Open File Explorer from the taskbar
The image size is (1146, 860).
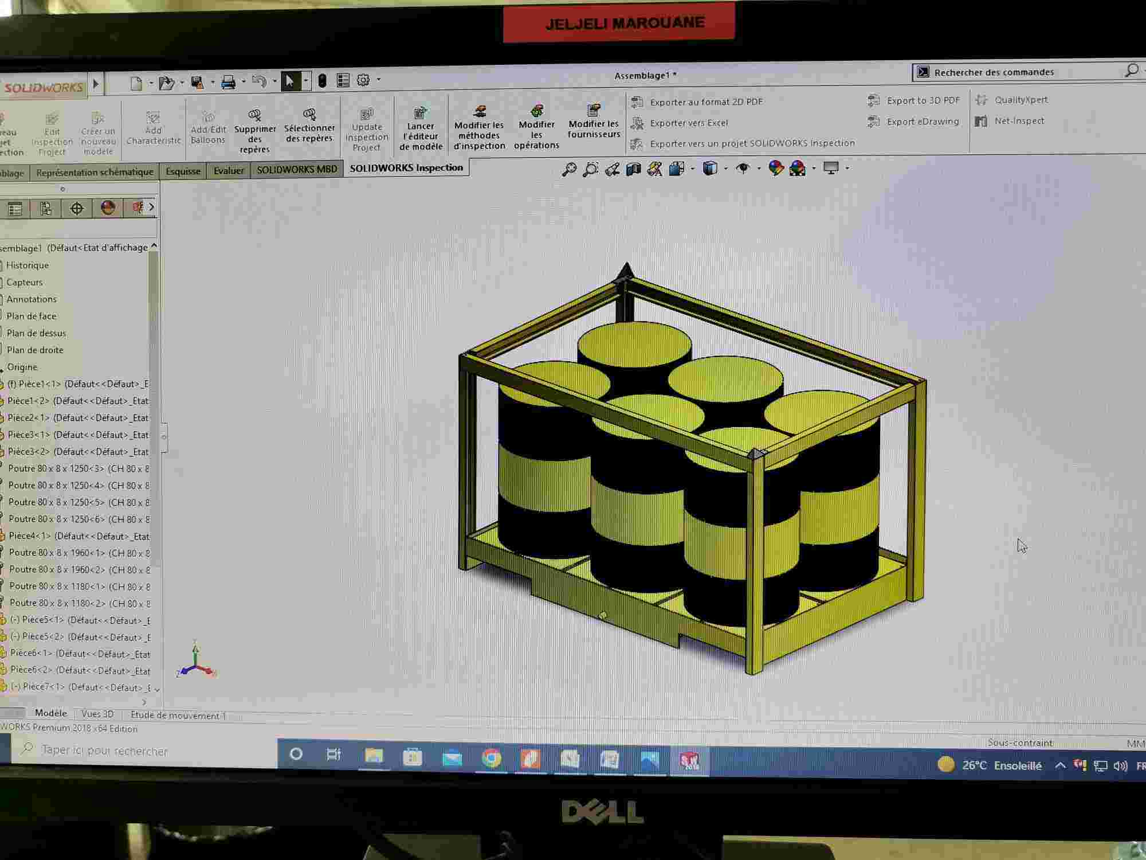pyautogui.click(x=374, y=756)
